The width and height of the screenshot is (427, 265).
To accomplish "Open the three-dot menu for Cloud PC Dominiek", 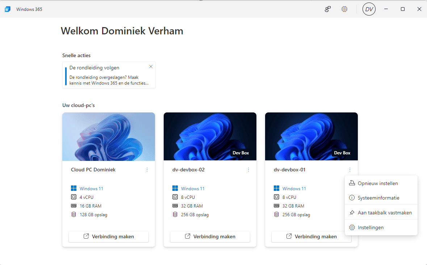I will click(x=147, y=170).
